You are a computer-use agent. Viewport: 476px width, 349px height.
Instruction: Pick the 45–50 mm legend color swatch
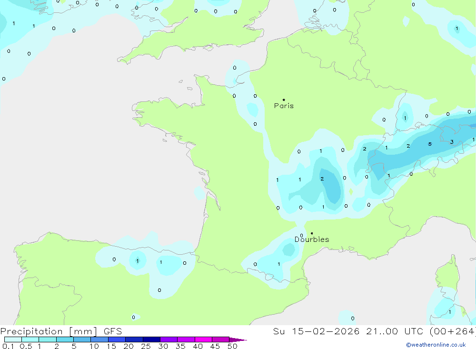pyautogui.click(x=220, y=339)
